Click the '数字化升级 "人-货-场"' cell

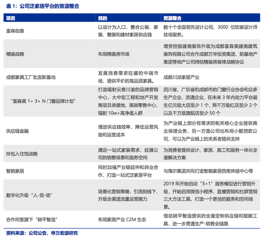pos(29,195)
